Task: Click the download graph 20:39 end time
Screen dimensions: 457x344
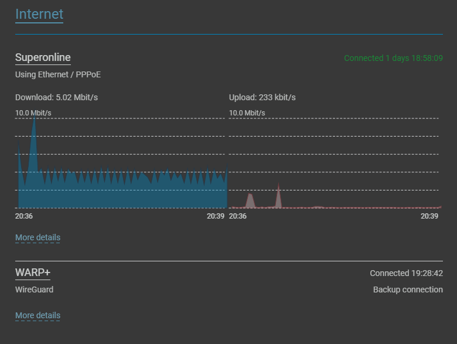Action: (216, 216)
